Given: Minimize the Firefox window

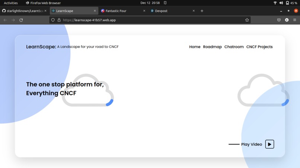Looking at the screenshot, I should [281, 11].
